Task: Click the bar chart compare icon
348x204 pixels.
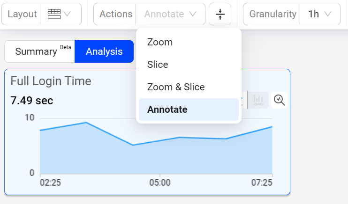Action: coord(258,100)
